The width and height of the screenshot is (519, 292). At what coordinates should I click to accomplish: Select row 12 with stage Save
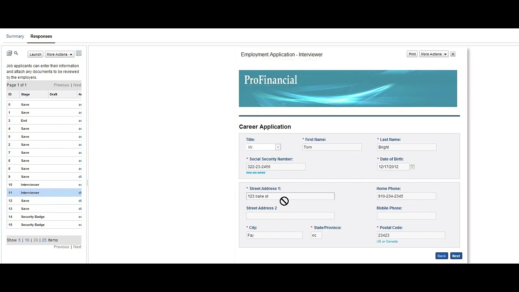[x=44, y=201]
